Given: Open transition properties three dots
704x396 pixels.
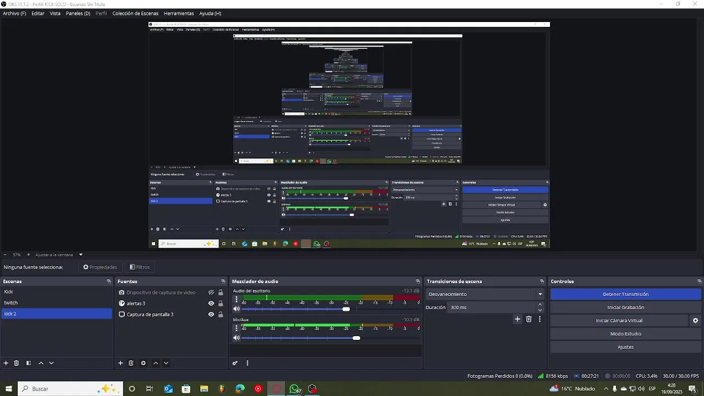Looking at the screenshot, I should pos(540,319).
